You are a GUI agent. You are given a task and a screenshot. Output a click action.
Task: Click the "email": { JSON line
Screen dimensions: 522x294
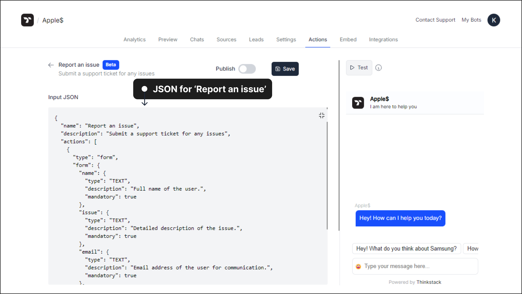[x=94, y=252]
